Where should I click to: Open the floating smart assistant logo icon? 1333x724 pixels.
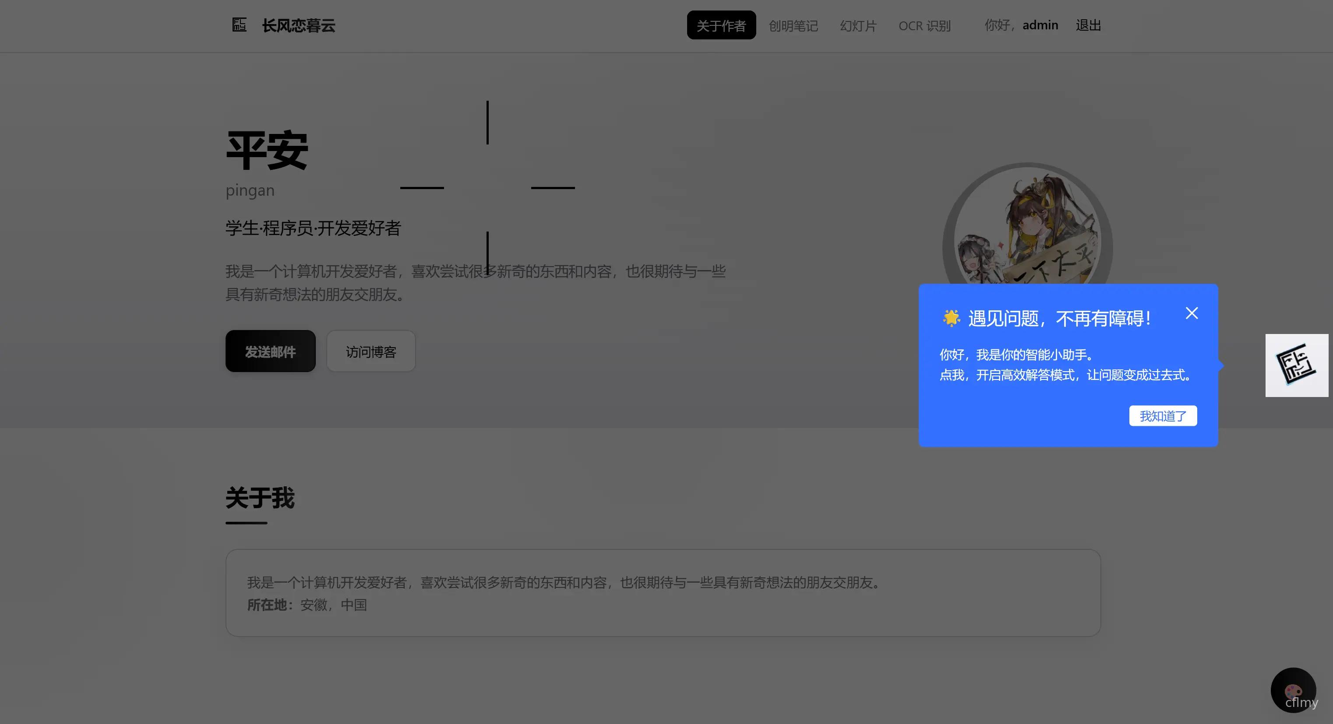pyautogui.click(x=1297, y=365)
